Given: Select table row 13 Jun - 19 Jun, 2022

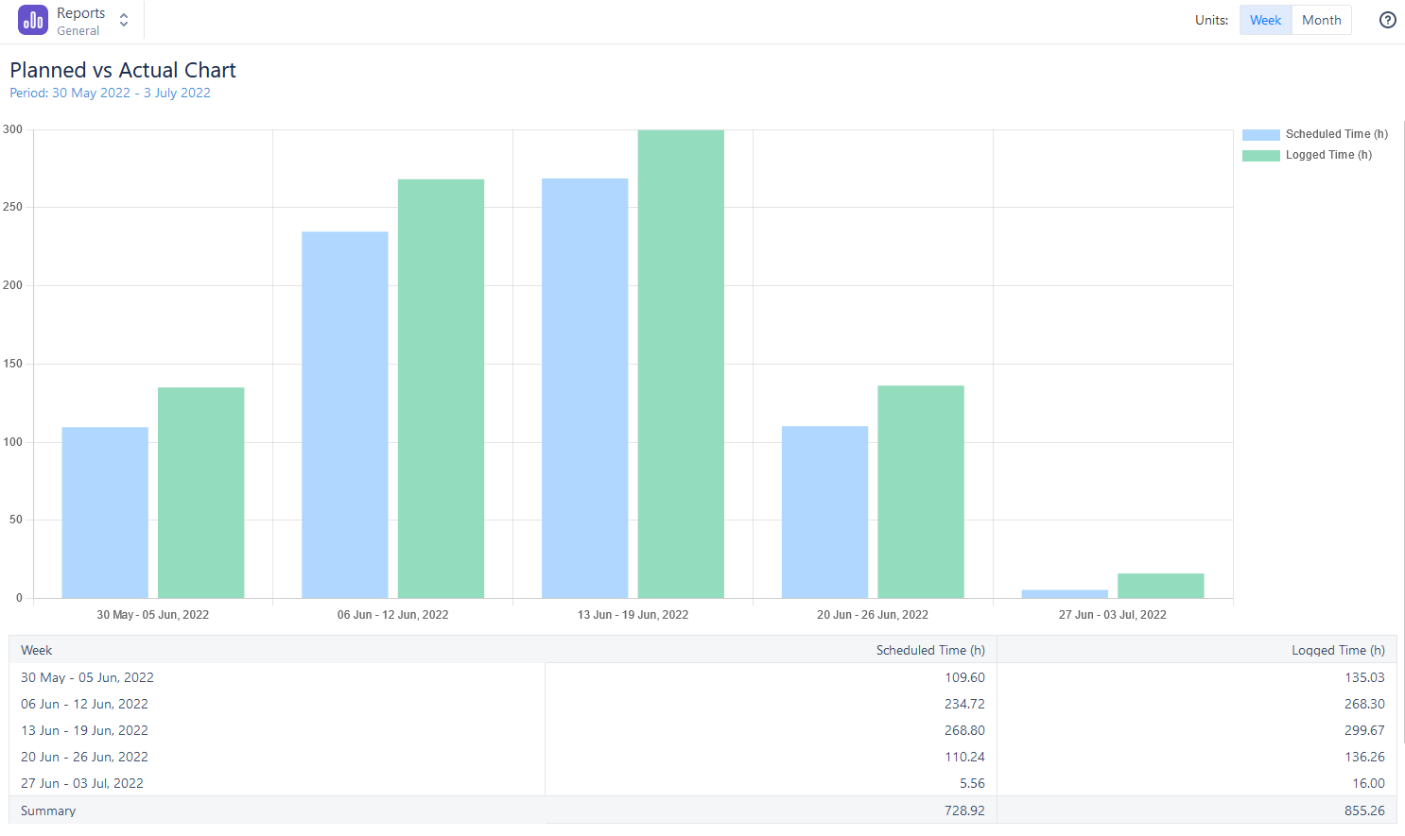Looking at the screenshot, I should 702,730.
